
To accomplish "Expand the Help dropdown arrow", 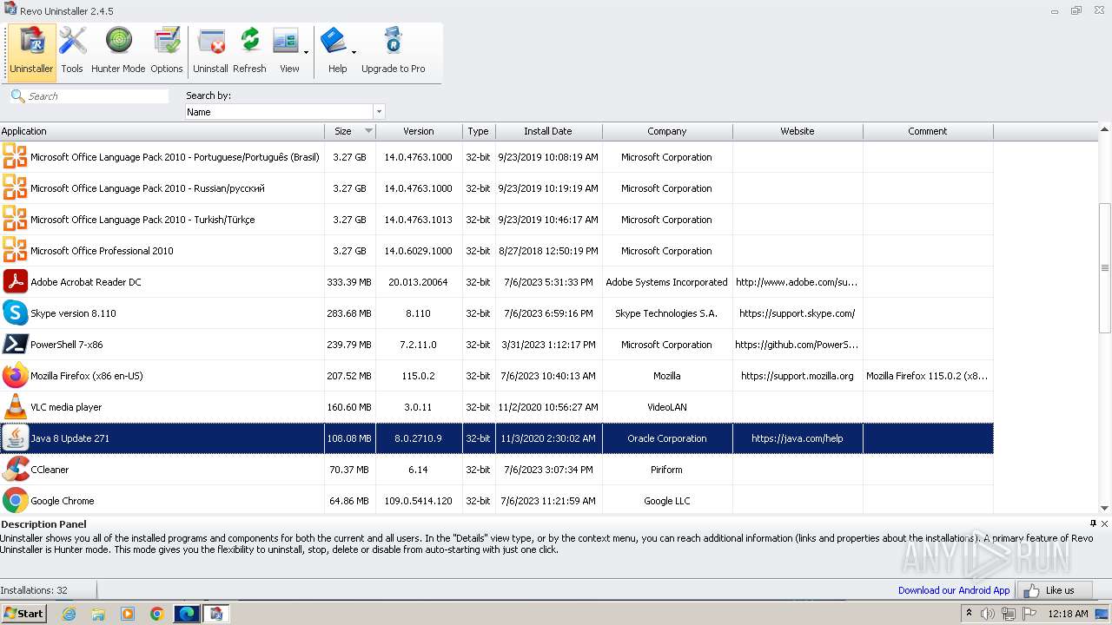I will coord(354,52).
